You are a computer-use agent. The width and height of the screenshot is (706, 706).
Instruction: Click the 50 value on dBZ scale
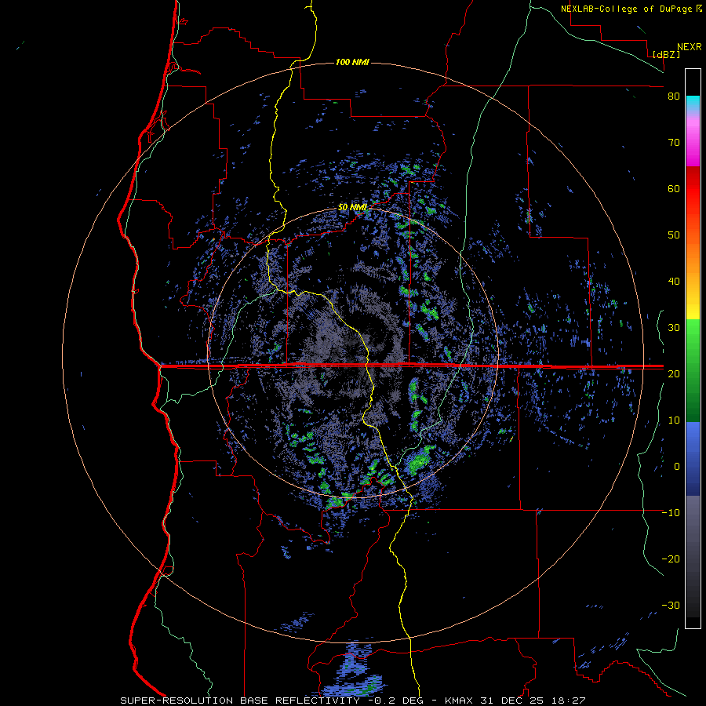pyautogui.click(x=674, y=235)
